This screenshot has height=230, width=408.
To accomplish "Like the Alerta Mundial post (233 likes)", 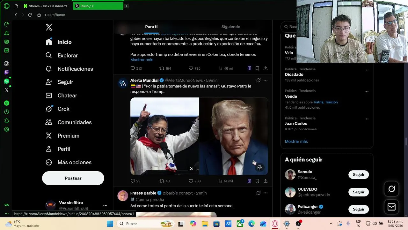I will click(x=194, y=181).
